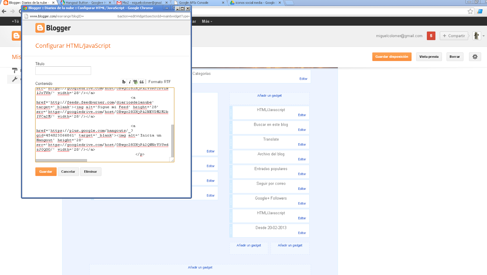Edit the Buscar en este blog gadget

pos(302,130)
